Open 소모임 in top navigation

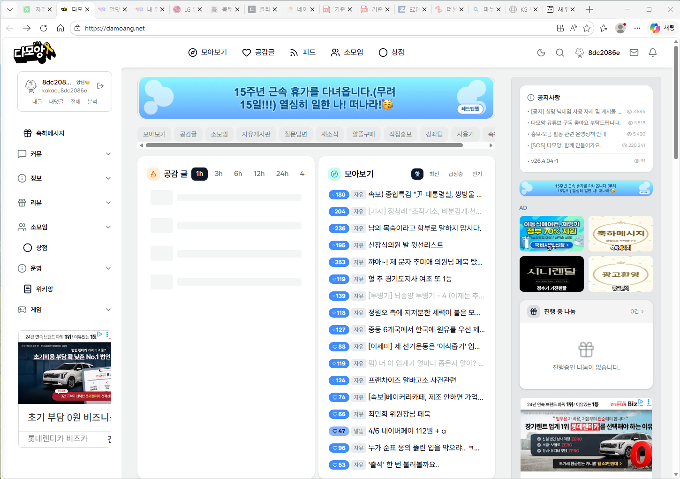pos(347,52)
